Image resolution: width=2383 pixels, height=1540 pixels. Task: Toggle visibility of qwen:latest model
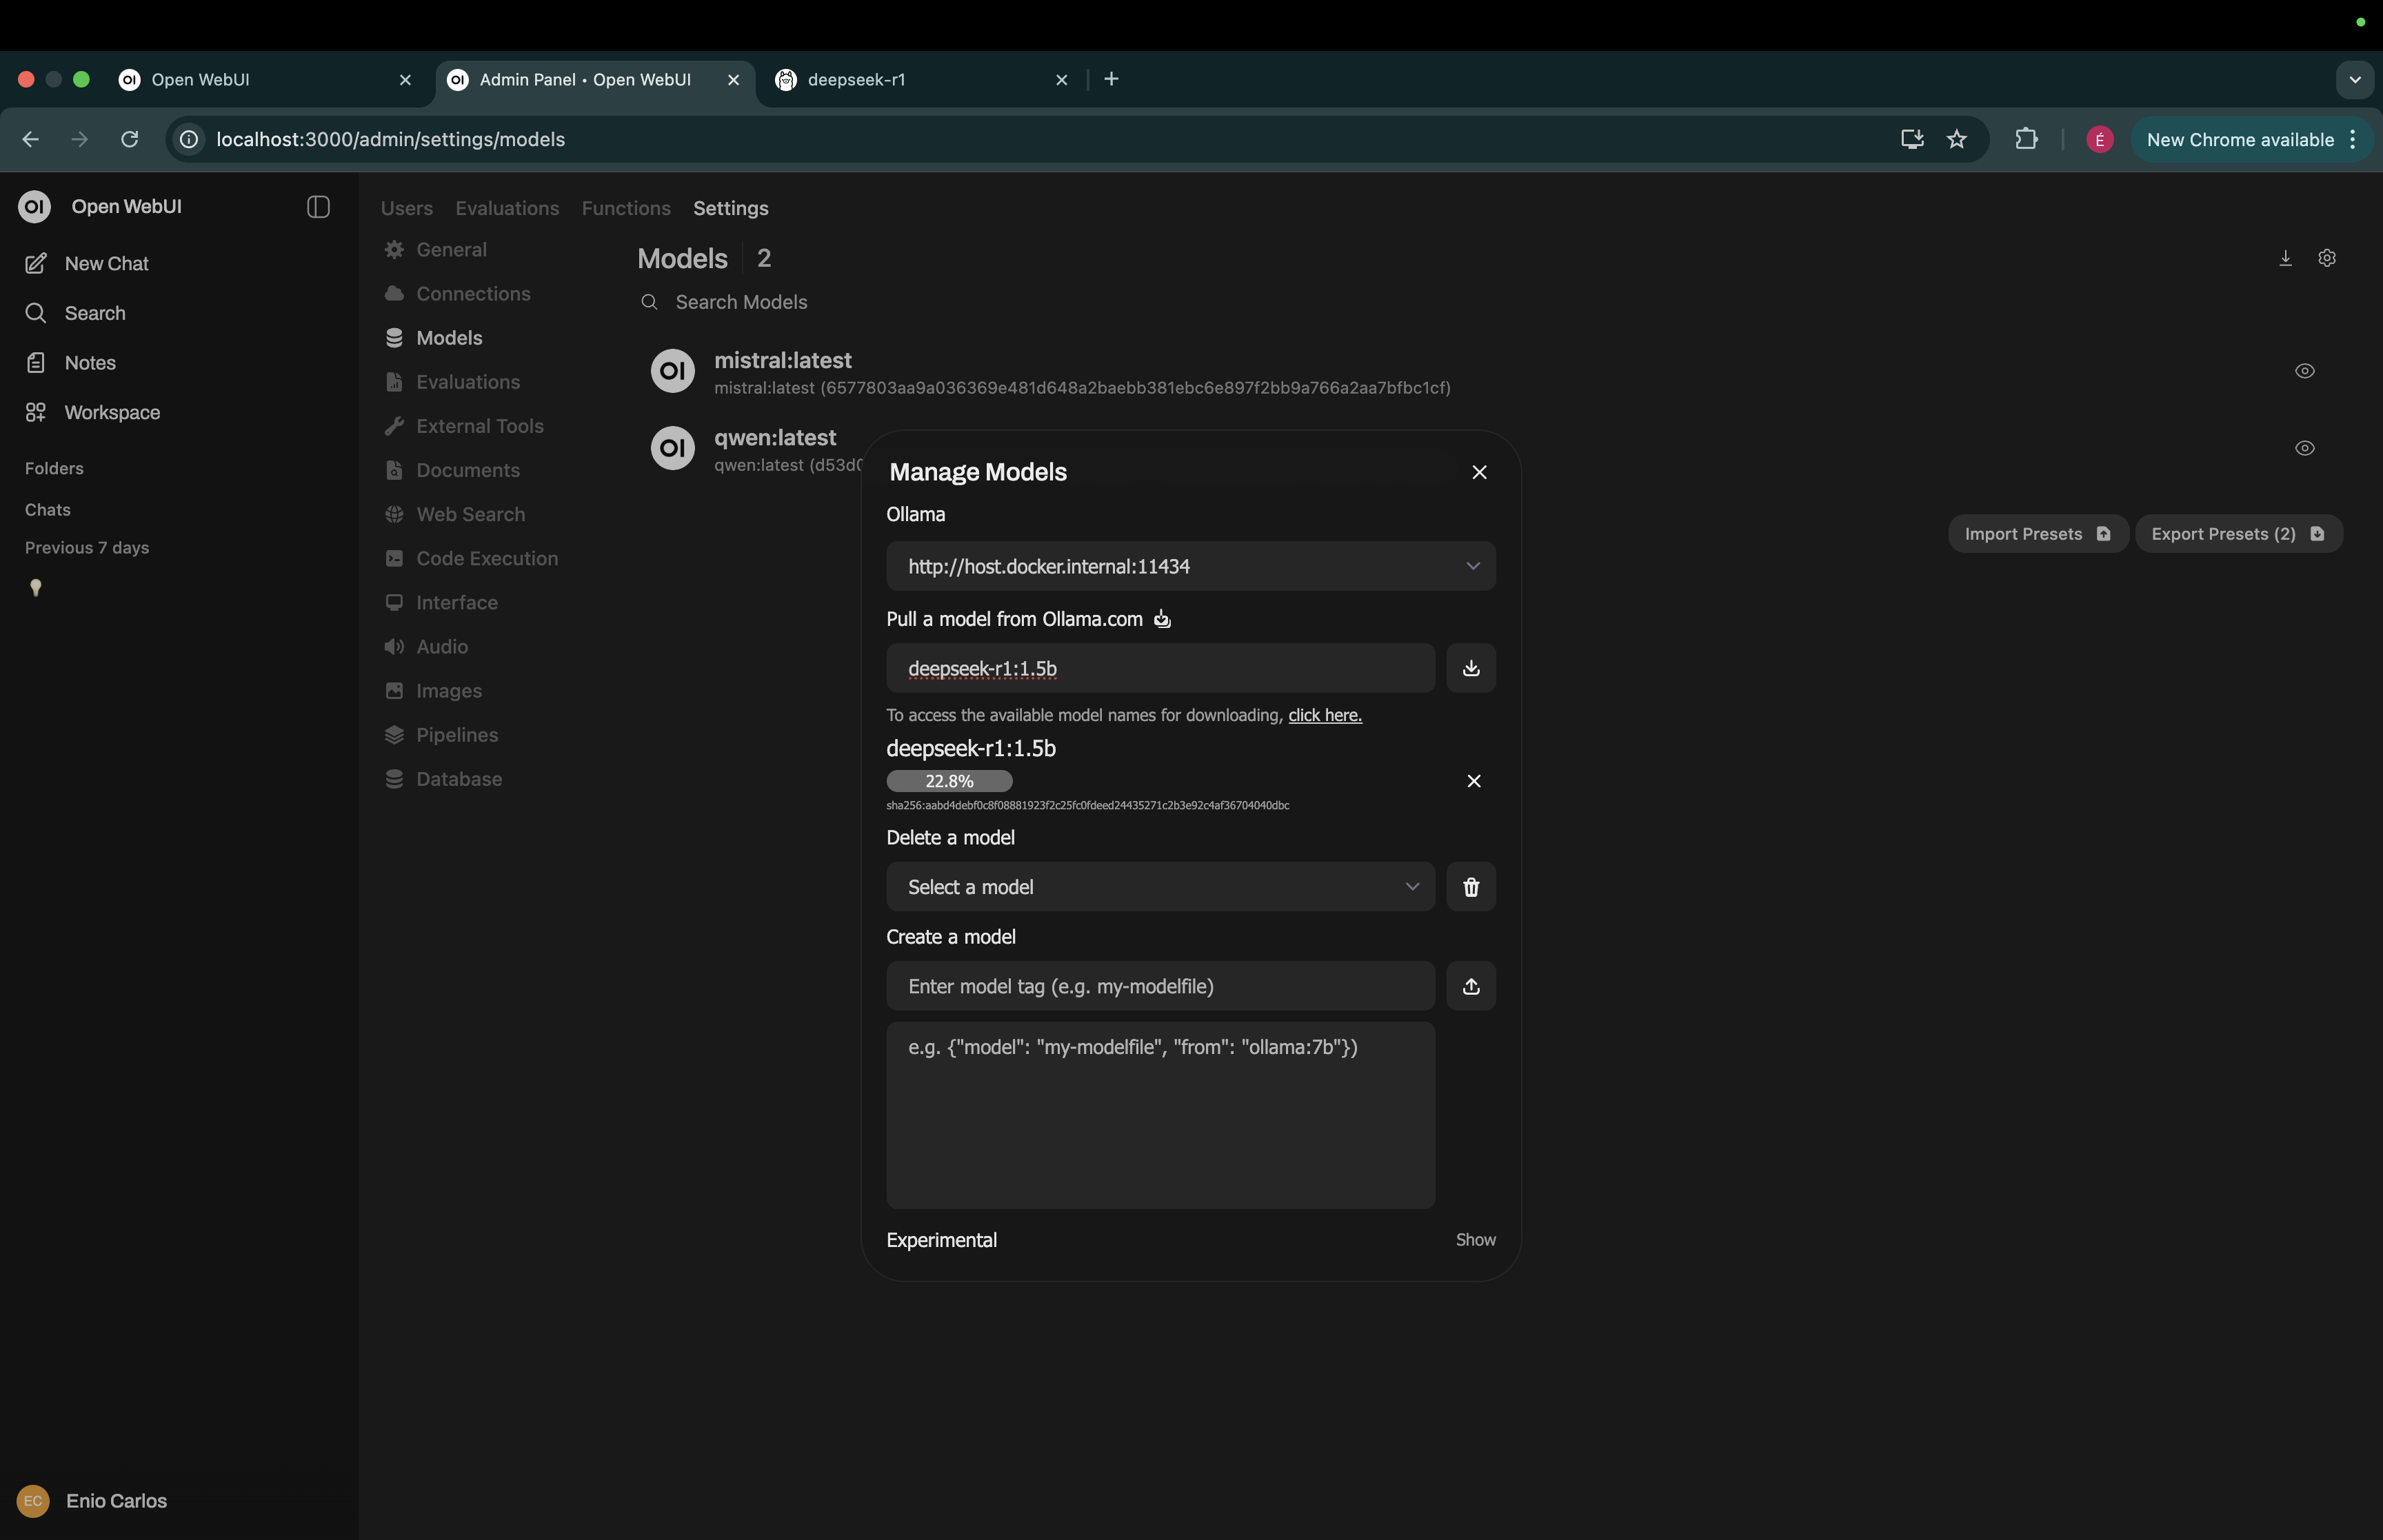tap(2304, 448)
